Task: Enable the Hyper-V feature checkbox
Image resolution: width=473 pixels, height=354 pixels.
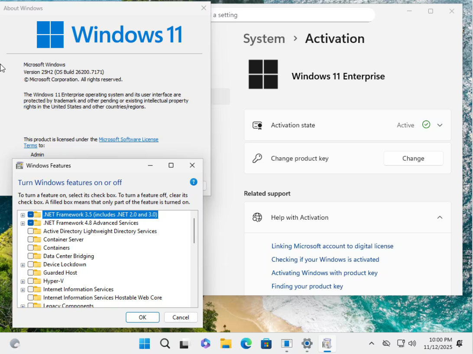Action: tap(31, 281)
